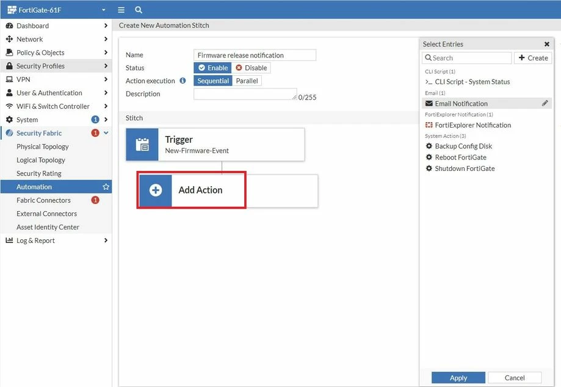This screenshot has width=561, height=387.
Task: Click the System notification badge
Action: pos(95,120)
